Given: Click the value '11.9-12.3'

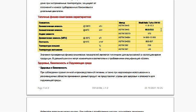Looking at the screenshot, I should [x=149, y=26].
